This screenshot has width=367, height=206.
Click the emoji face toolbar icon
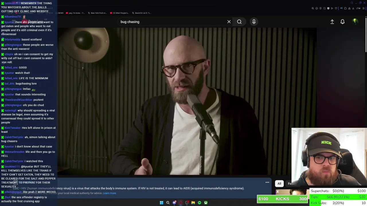pyautogui.click(x=317, y=8)
